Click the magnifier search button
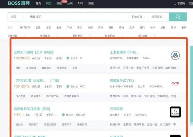This screenshot has width=193, height=137. click(x=178, y=17)
